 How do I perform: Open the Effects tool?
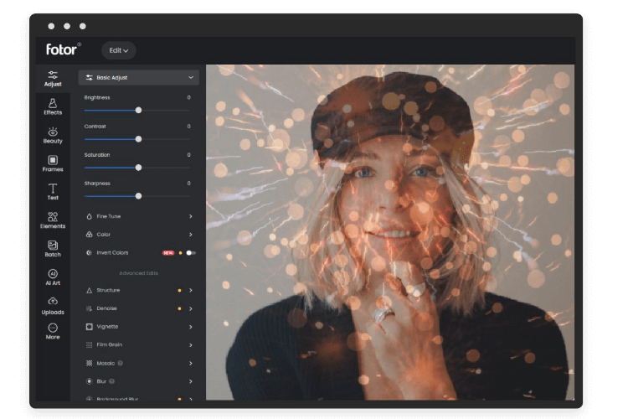[53, 106]
